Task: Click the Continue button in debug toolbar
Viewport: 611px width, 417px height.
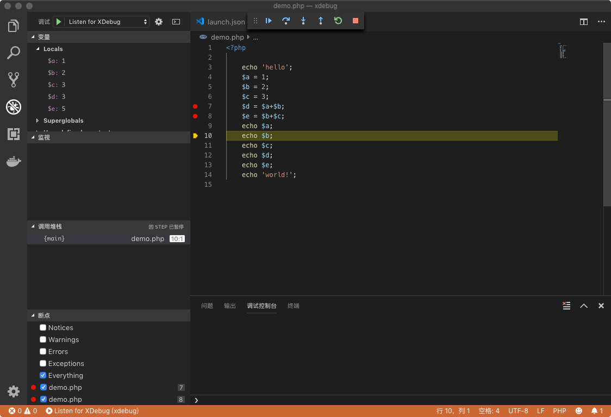Action: click(x=269, y=21)
